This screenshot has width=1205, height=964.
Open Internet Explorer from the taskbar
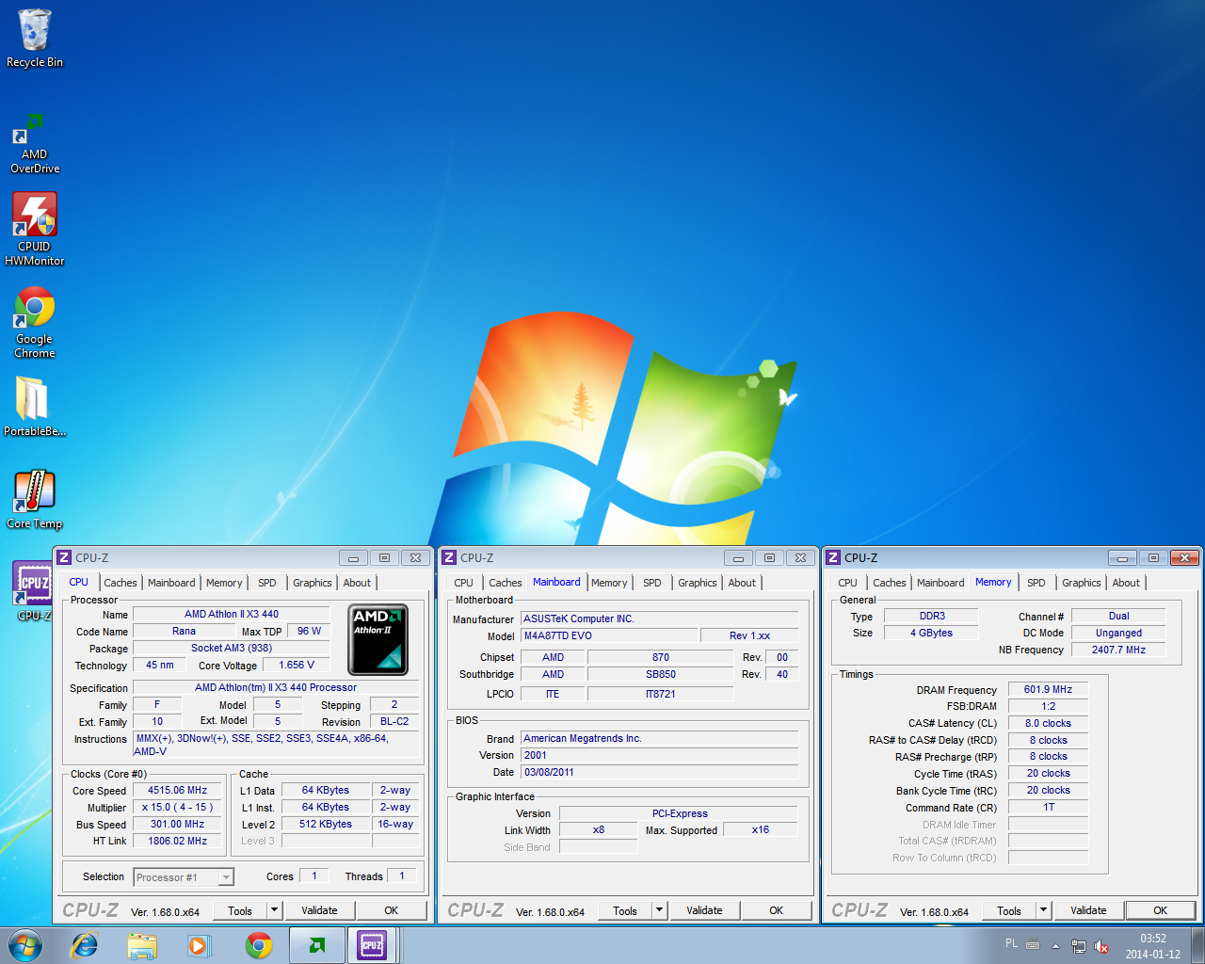tap(85, 945)
